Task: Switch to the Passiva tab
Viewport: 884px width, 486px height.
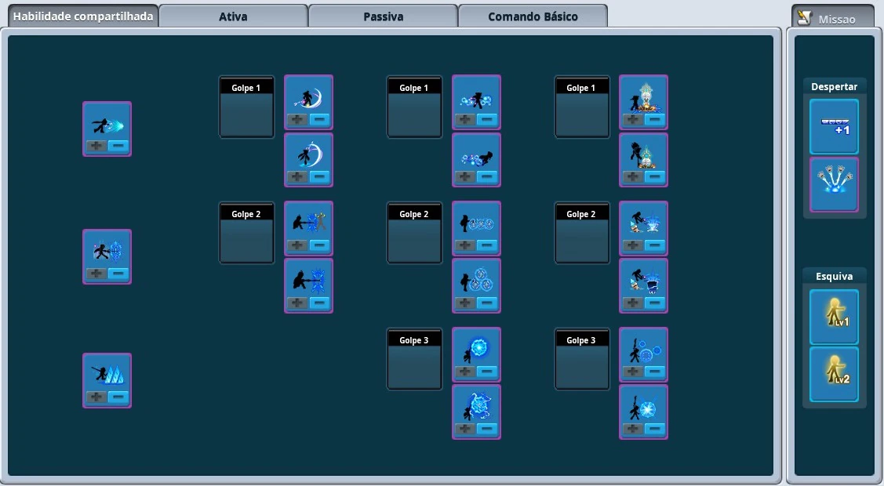Action: tap(384, 16)
